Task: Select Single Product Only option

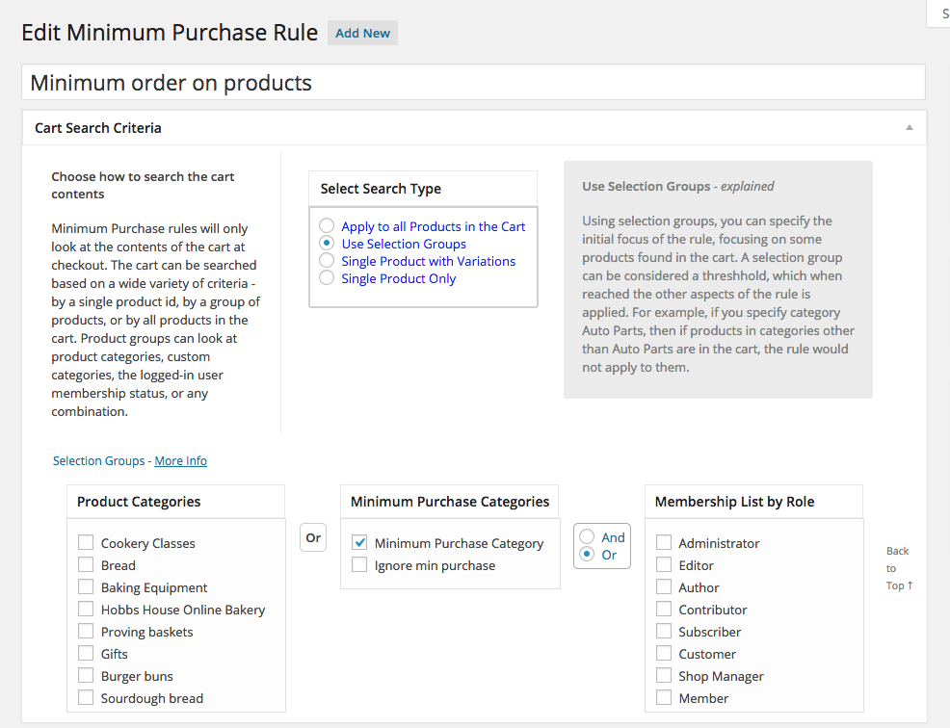Action: [327, 278]
